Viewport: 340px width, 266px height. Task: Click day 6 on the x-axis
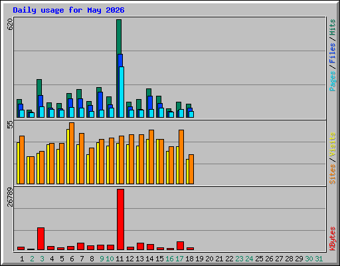click(72, 259)
